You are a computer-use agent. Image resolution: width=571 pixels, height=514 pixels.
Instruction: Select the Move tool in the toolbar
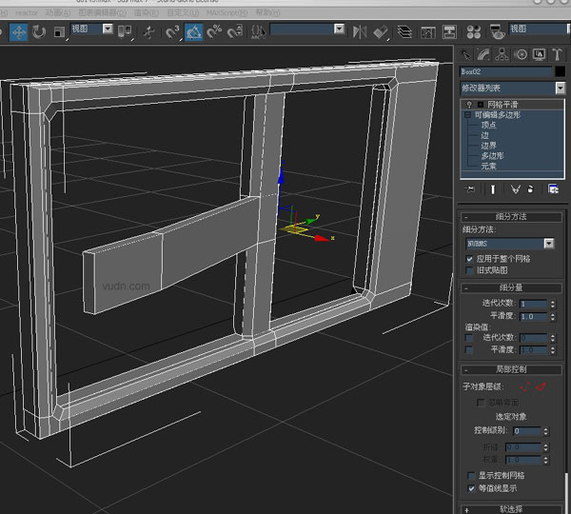[x=18, y=31]
